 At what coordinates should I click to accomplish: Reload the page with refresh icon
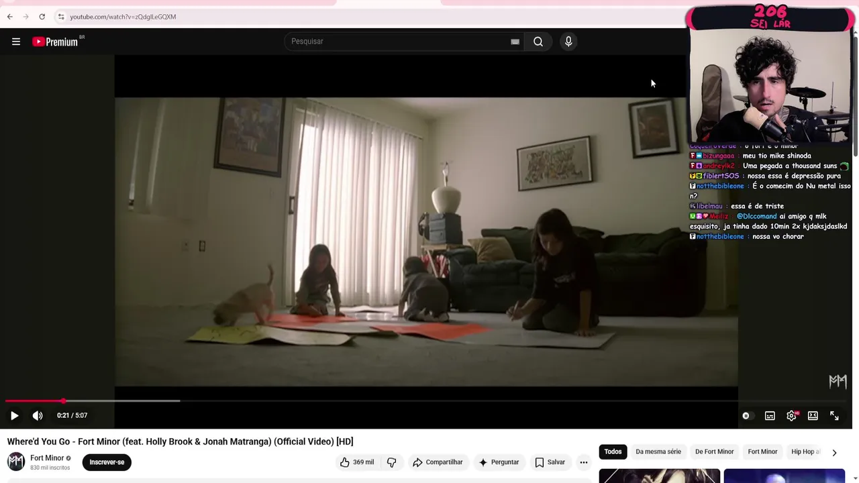tap(42, 17)
